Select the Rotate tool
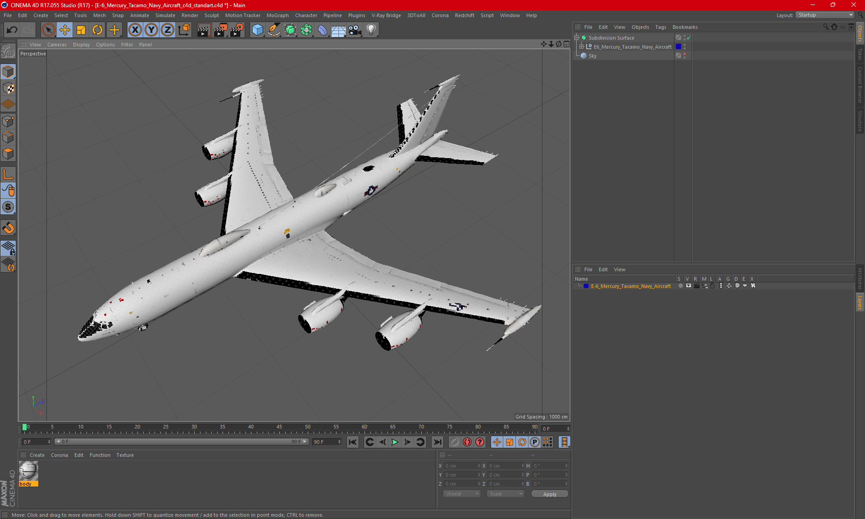 click(97, 30)
